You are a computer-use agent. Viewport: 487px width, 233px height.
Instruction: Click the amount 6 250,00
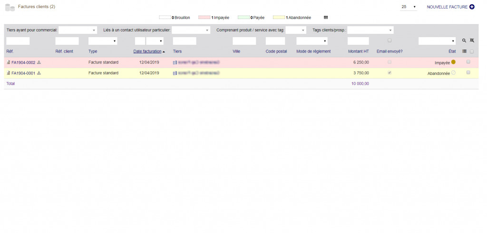click(x=361, y=62)
